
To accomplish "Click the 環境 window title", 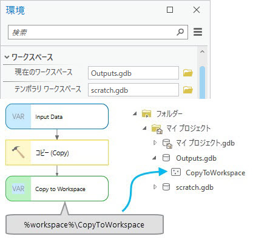I will [15, 10].
